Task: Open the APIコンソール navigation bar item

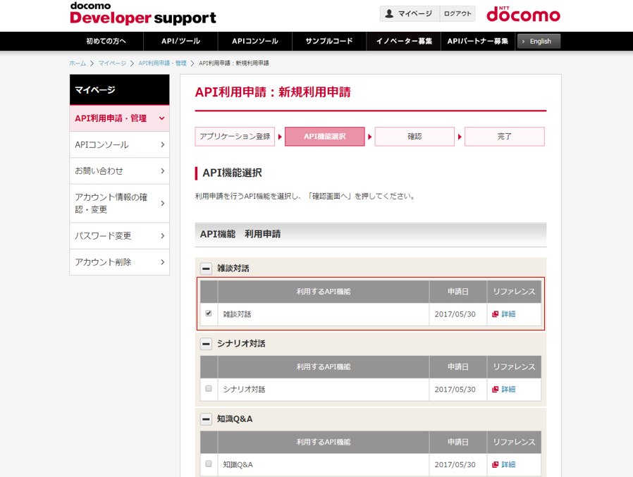Action: 254,41
